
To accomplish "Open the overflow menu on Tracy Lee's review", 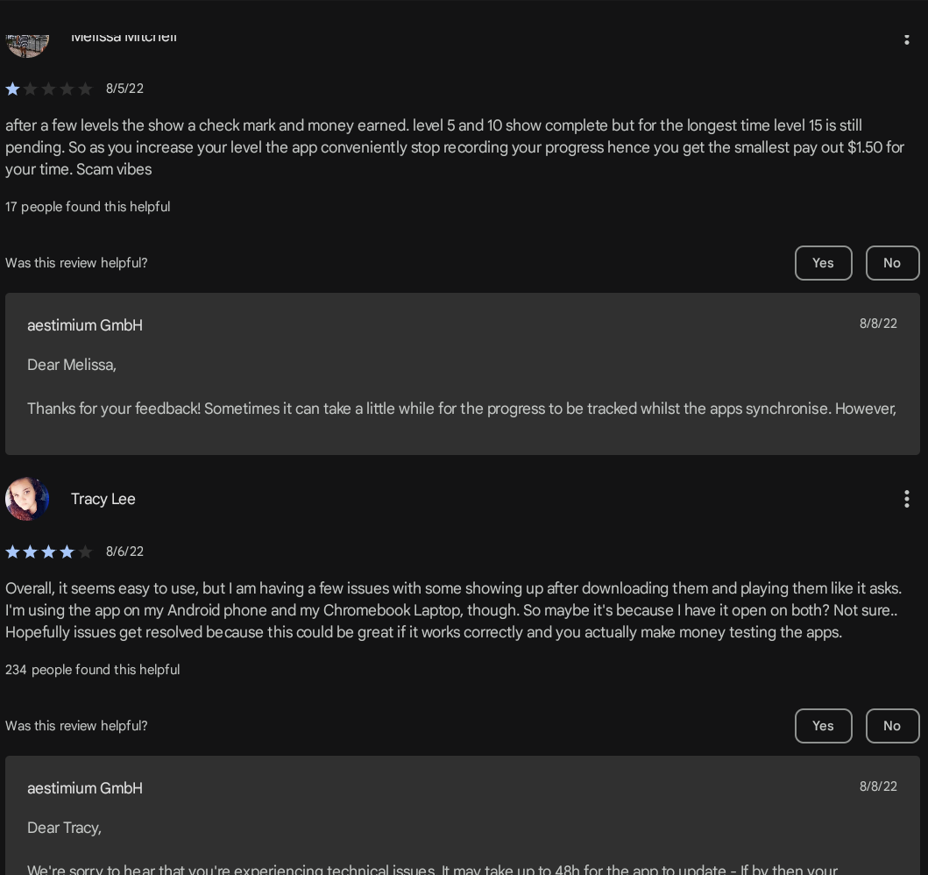I will click(x=907, y=498).
